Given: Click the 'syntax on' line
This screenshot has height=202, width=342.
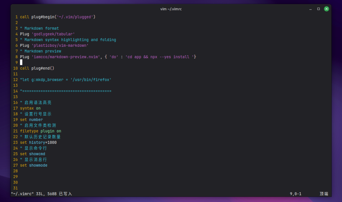Looking at the screenshot, I should [30, 108].
